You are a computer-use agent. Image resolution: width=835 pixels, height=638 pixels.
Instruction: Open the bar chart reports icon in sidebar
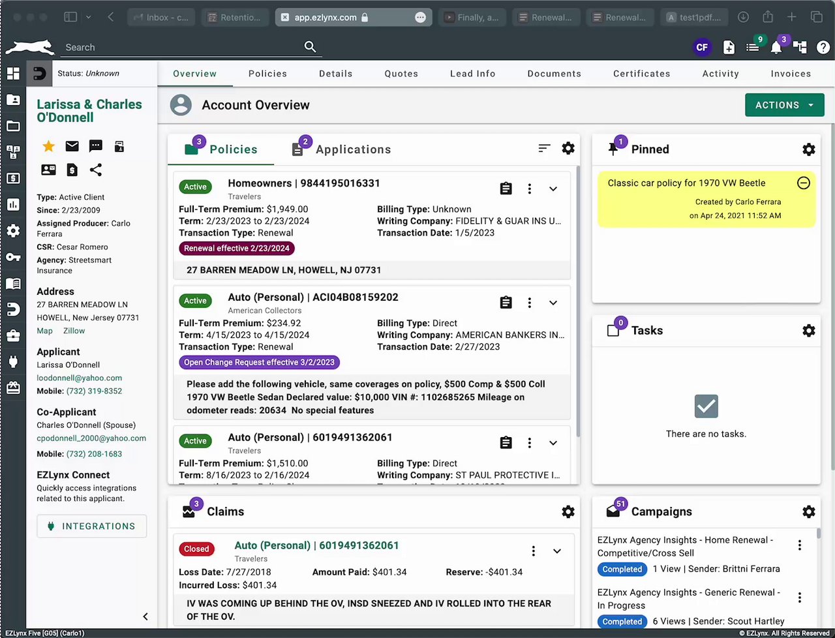click(x=13, y=204)
